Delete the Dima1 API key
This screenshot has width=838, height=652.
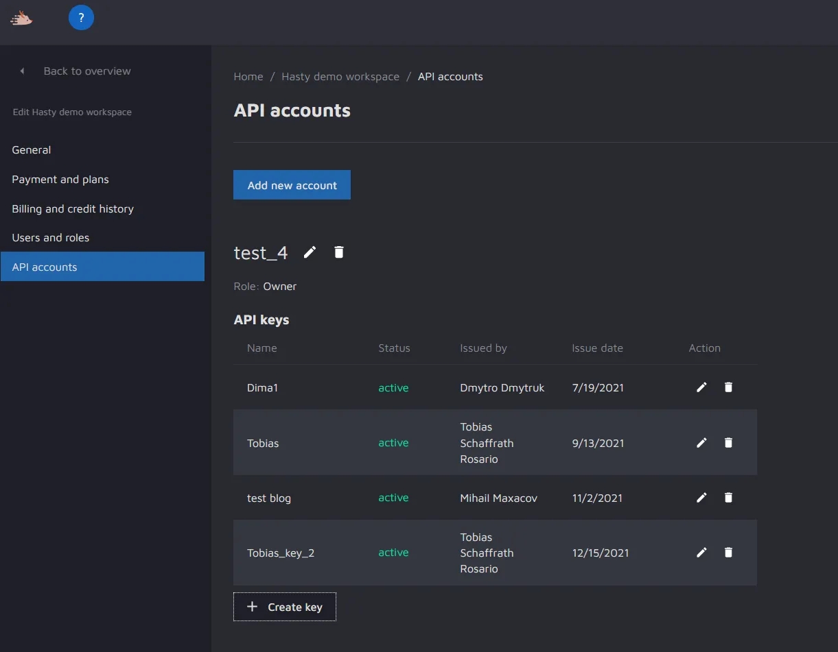728,387
